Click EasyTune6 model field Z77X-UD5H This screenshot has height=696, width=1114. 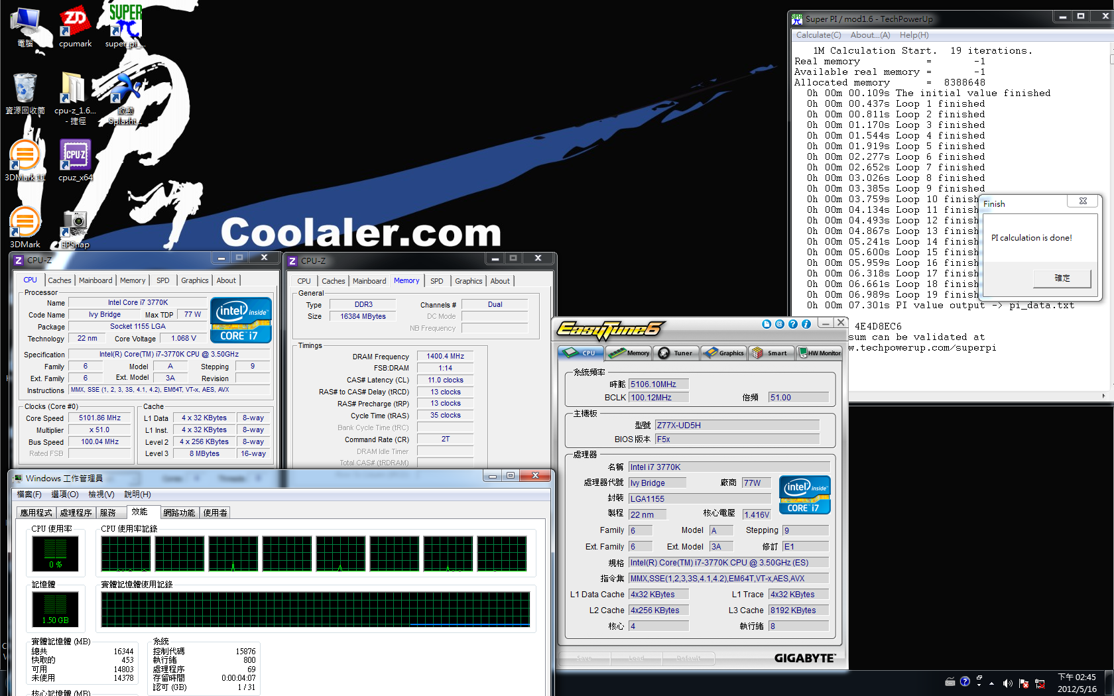coord(737,426)
